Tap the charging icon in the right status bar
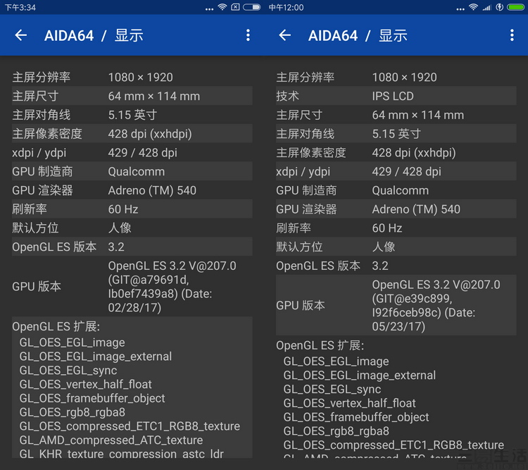The height and width of the screenshot is (470, 528). (500, 7)
